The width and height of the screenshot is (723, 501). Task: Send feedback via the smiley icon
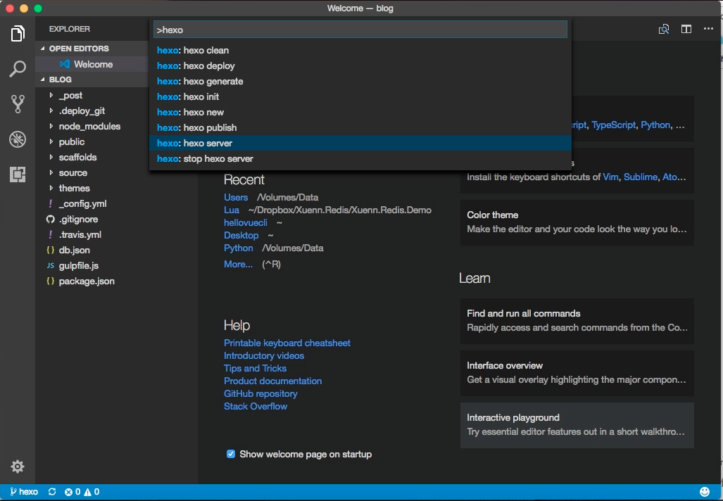coord(704,492)
